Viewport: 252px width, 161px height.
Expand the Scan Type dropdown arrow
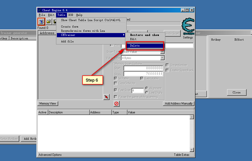pos(162,52)
